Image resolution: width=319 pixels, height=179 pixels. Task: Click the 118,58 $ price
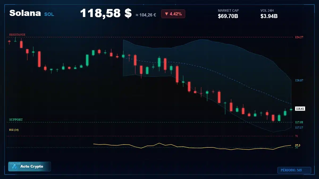tap(106, 13)
